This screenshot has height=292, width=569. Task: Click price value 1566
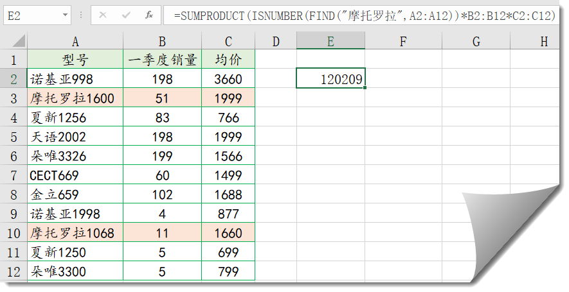click(x=228, y=155)
